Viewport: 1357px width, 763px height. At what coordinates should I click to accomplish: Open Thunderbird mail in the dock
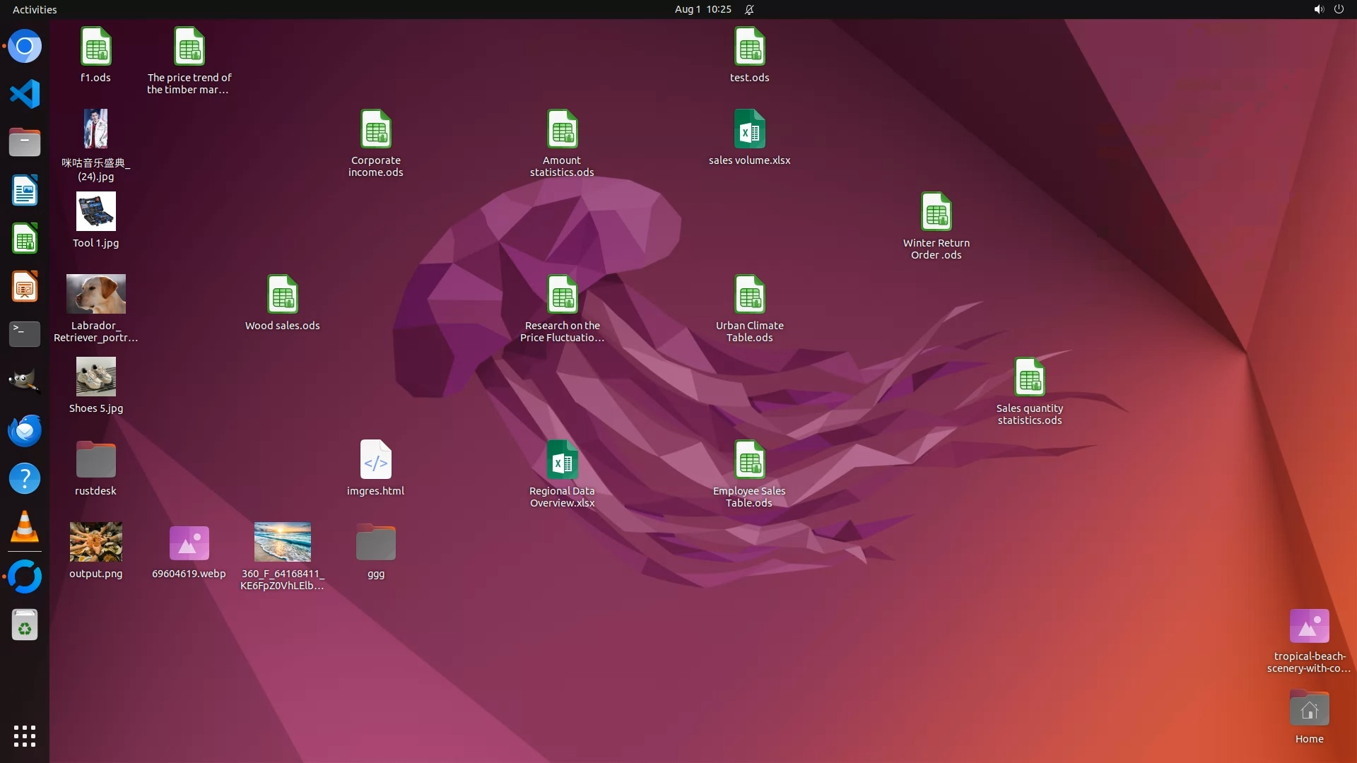[25, 430]
